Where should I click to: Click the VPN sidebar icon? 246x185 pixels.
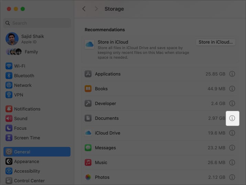pos(9,95)
